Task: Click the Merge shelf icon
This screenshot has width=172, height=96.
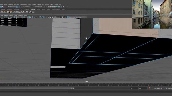Action: [11, 12]
